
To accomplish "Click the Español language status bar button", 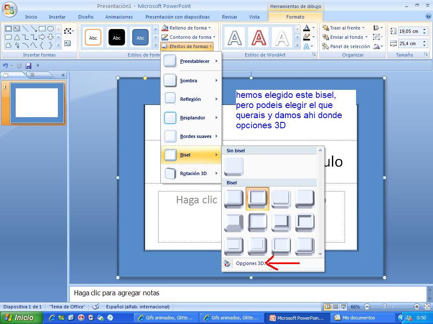I will tap(138, 307).
